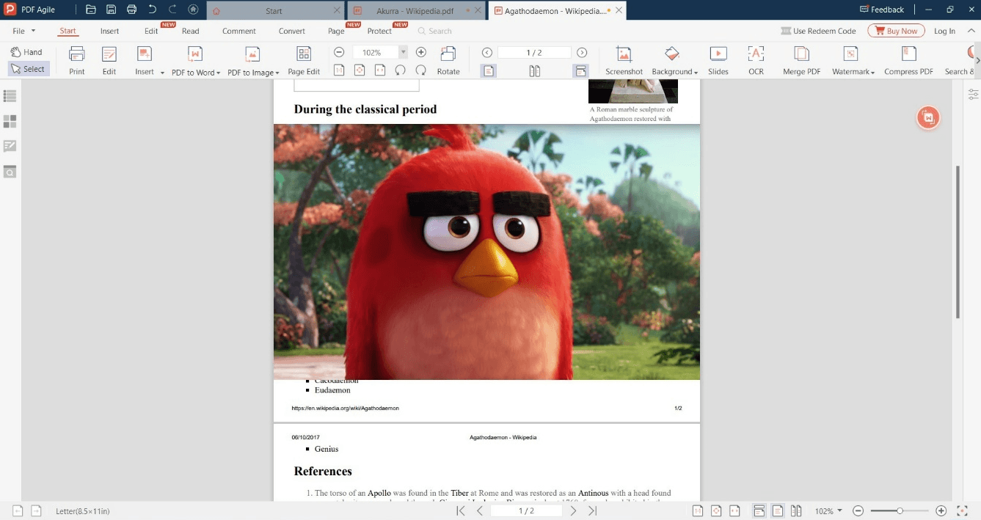Switch to the Comment ribbon tab
This screenshot has width=981, height=520.
click(239, 31)
